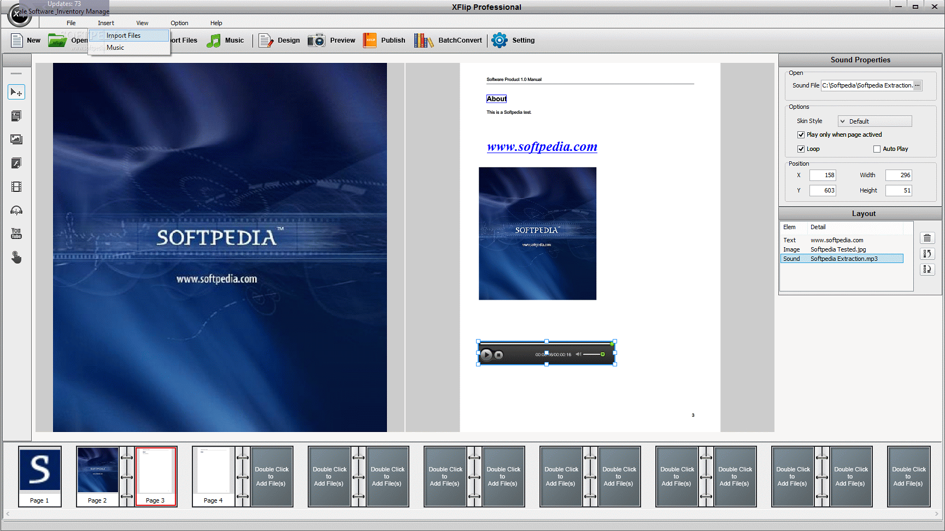Open the File menu
This screenshot has width=945, height=531.
point(71,23)
